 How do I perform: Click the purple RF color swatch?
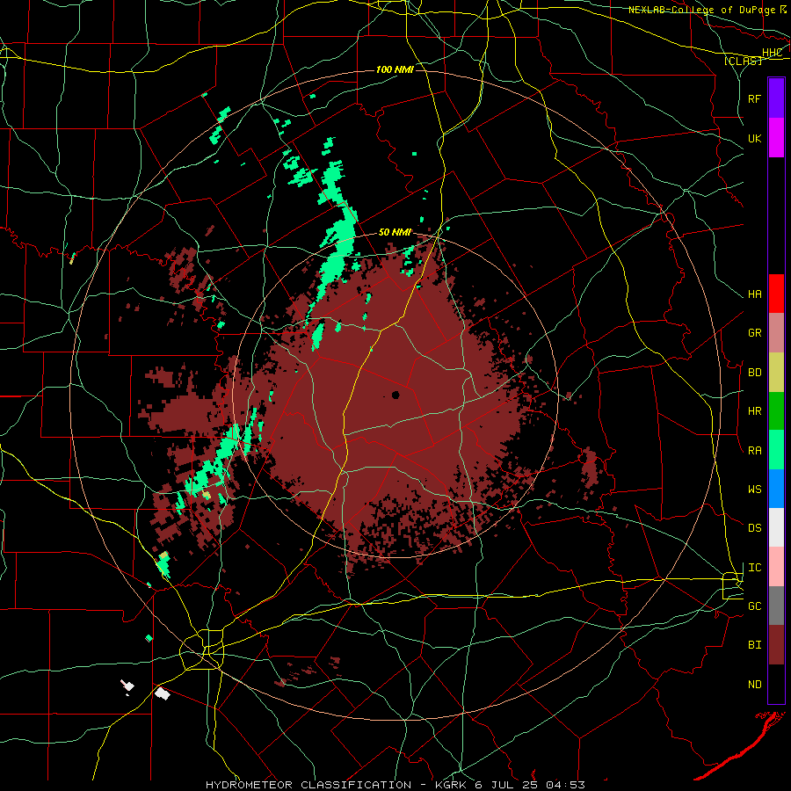pyautogui.click(x=776, y=98)
